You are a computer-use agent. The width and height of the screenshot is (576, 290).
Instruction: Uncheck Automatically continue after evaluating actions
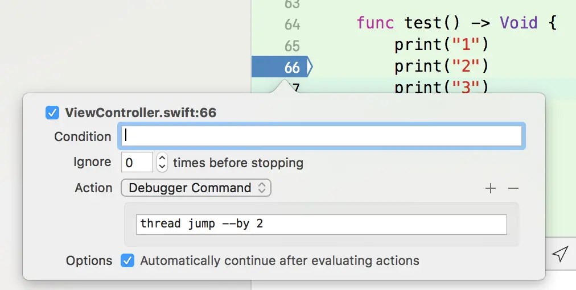tap(127, 260)
